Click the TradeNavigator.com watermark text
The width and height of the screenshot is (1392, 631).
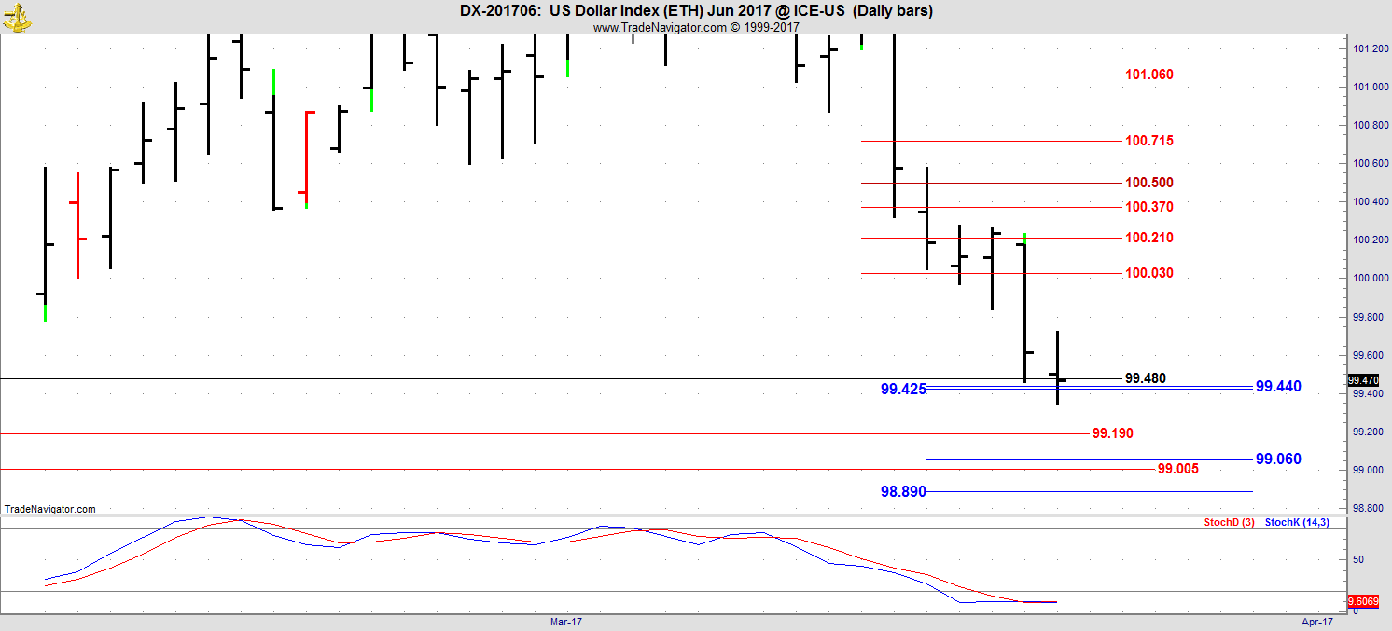point(50,509)
